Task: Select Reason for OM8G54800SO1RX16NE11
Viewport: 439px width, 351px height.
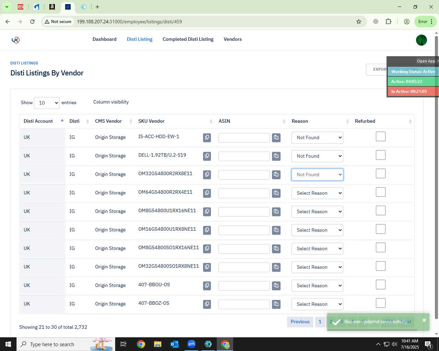Action: pos(317,249)
